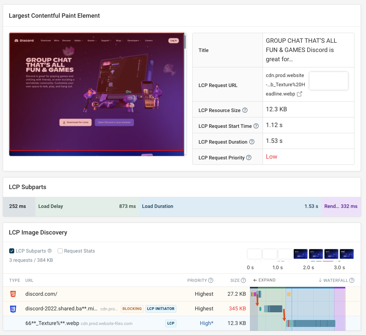This screenshot has height=335, width=366.
Task: Click the LCP INITIATOR badge
Action: [x=161, y=308]
